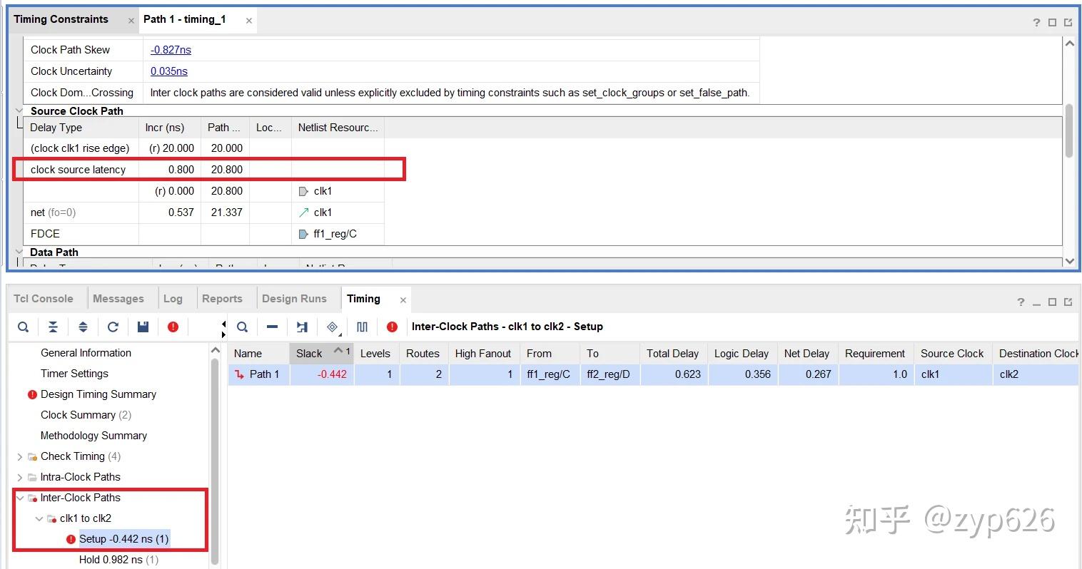Close the Path 1 - timing_1 tab
Viewport: 1082px width, 569px height.
pyautogui.click(x=248, y=21)
